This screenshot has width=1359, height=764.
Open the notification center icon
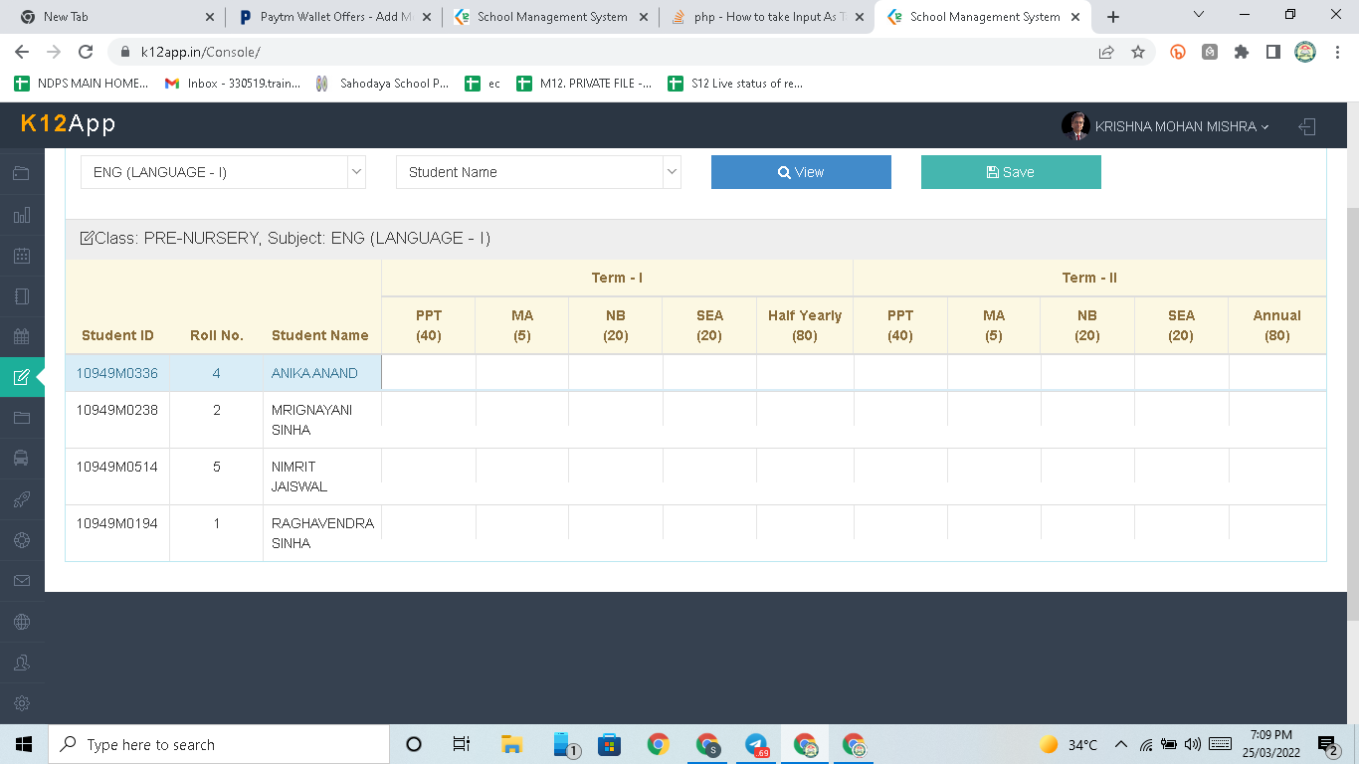point(1328,744)
